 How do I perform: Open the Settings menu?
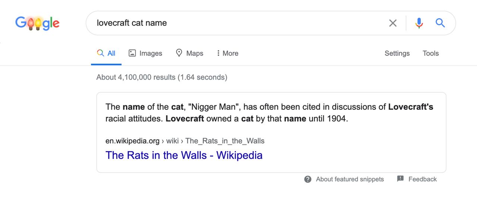click(x=397, y=53)
